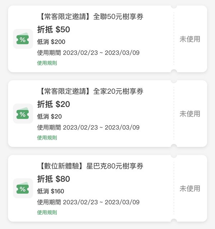Viewport: 215px width, 229px height.
Task: Tap the 星巴克80元 coupon ticket icon
Action: [x=23, y=189]
